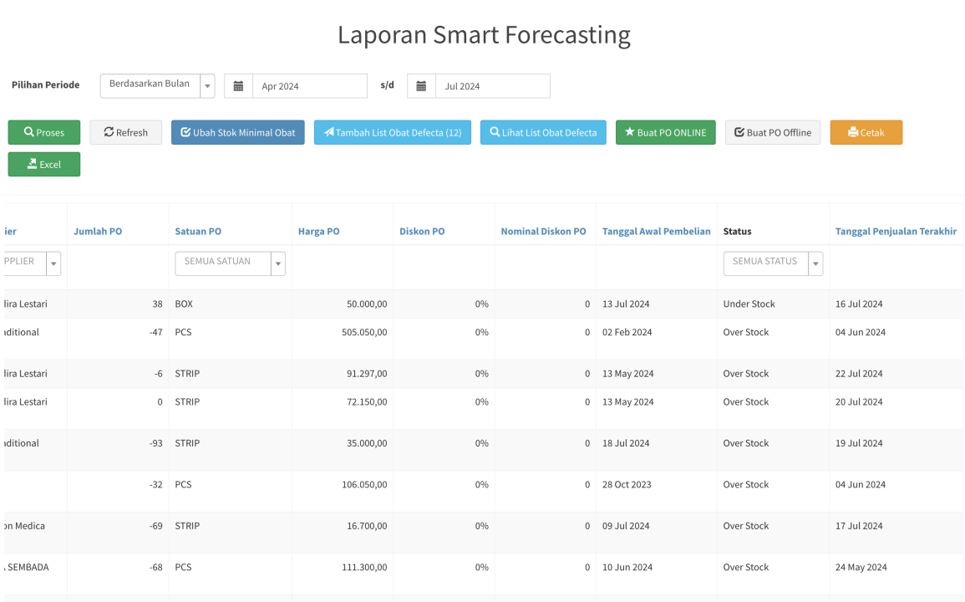Expand the supplier filter dropdown arrow
965x602 pixels.
pyautogui.click(x=53, y=263)
